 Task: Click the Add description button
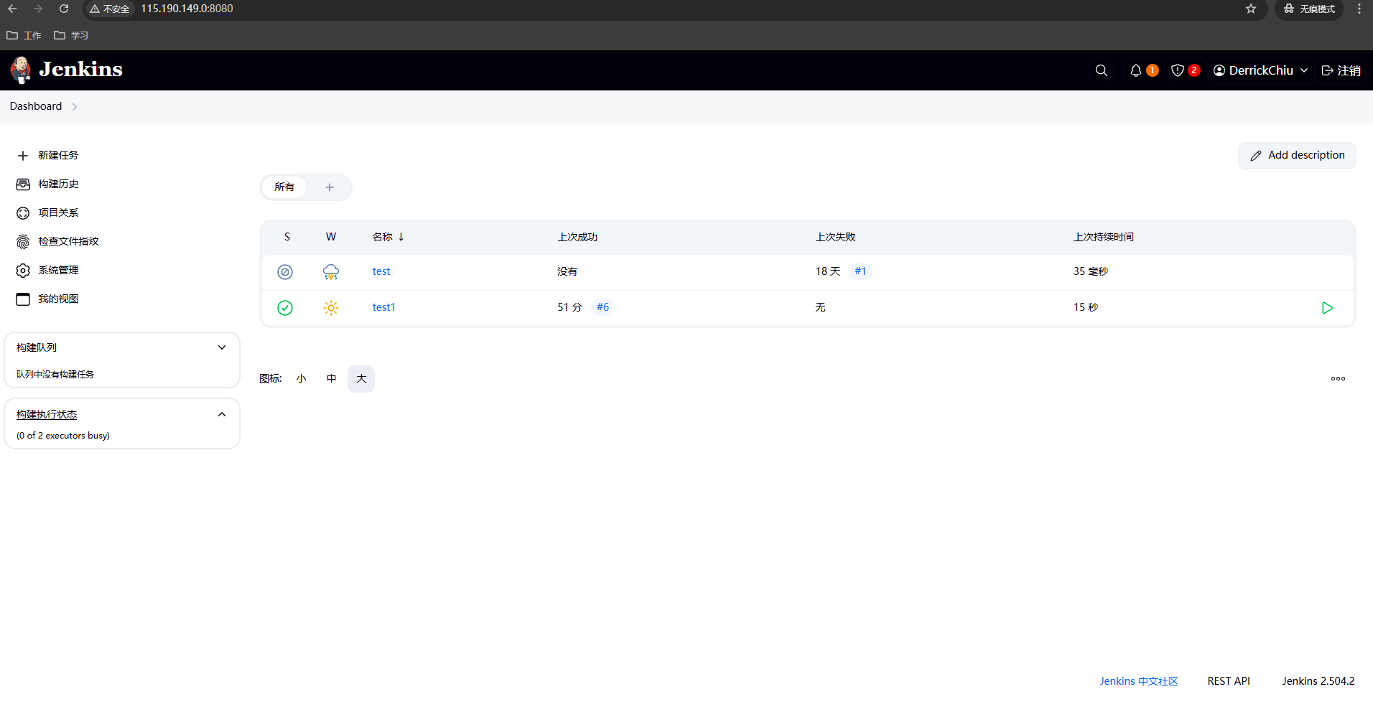coord(1297,156)
